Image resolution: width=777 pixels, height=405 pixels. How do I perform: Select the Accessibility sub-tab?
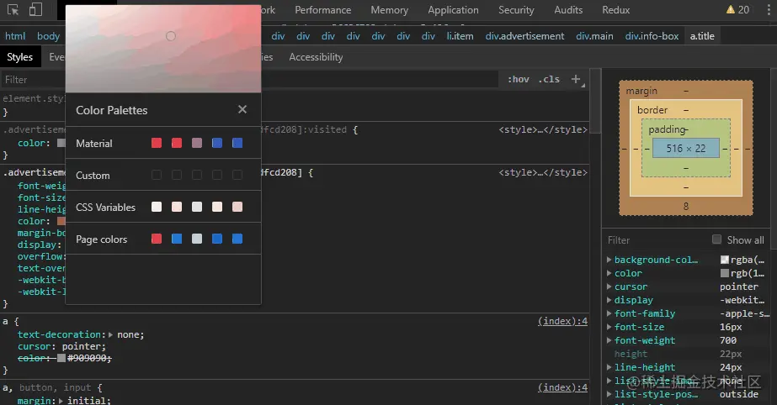[317, 57]
